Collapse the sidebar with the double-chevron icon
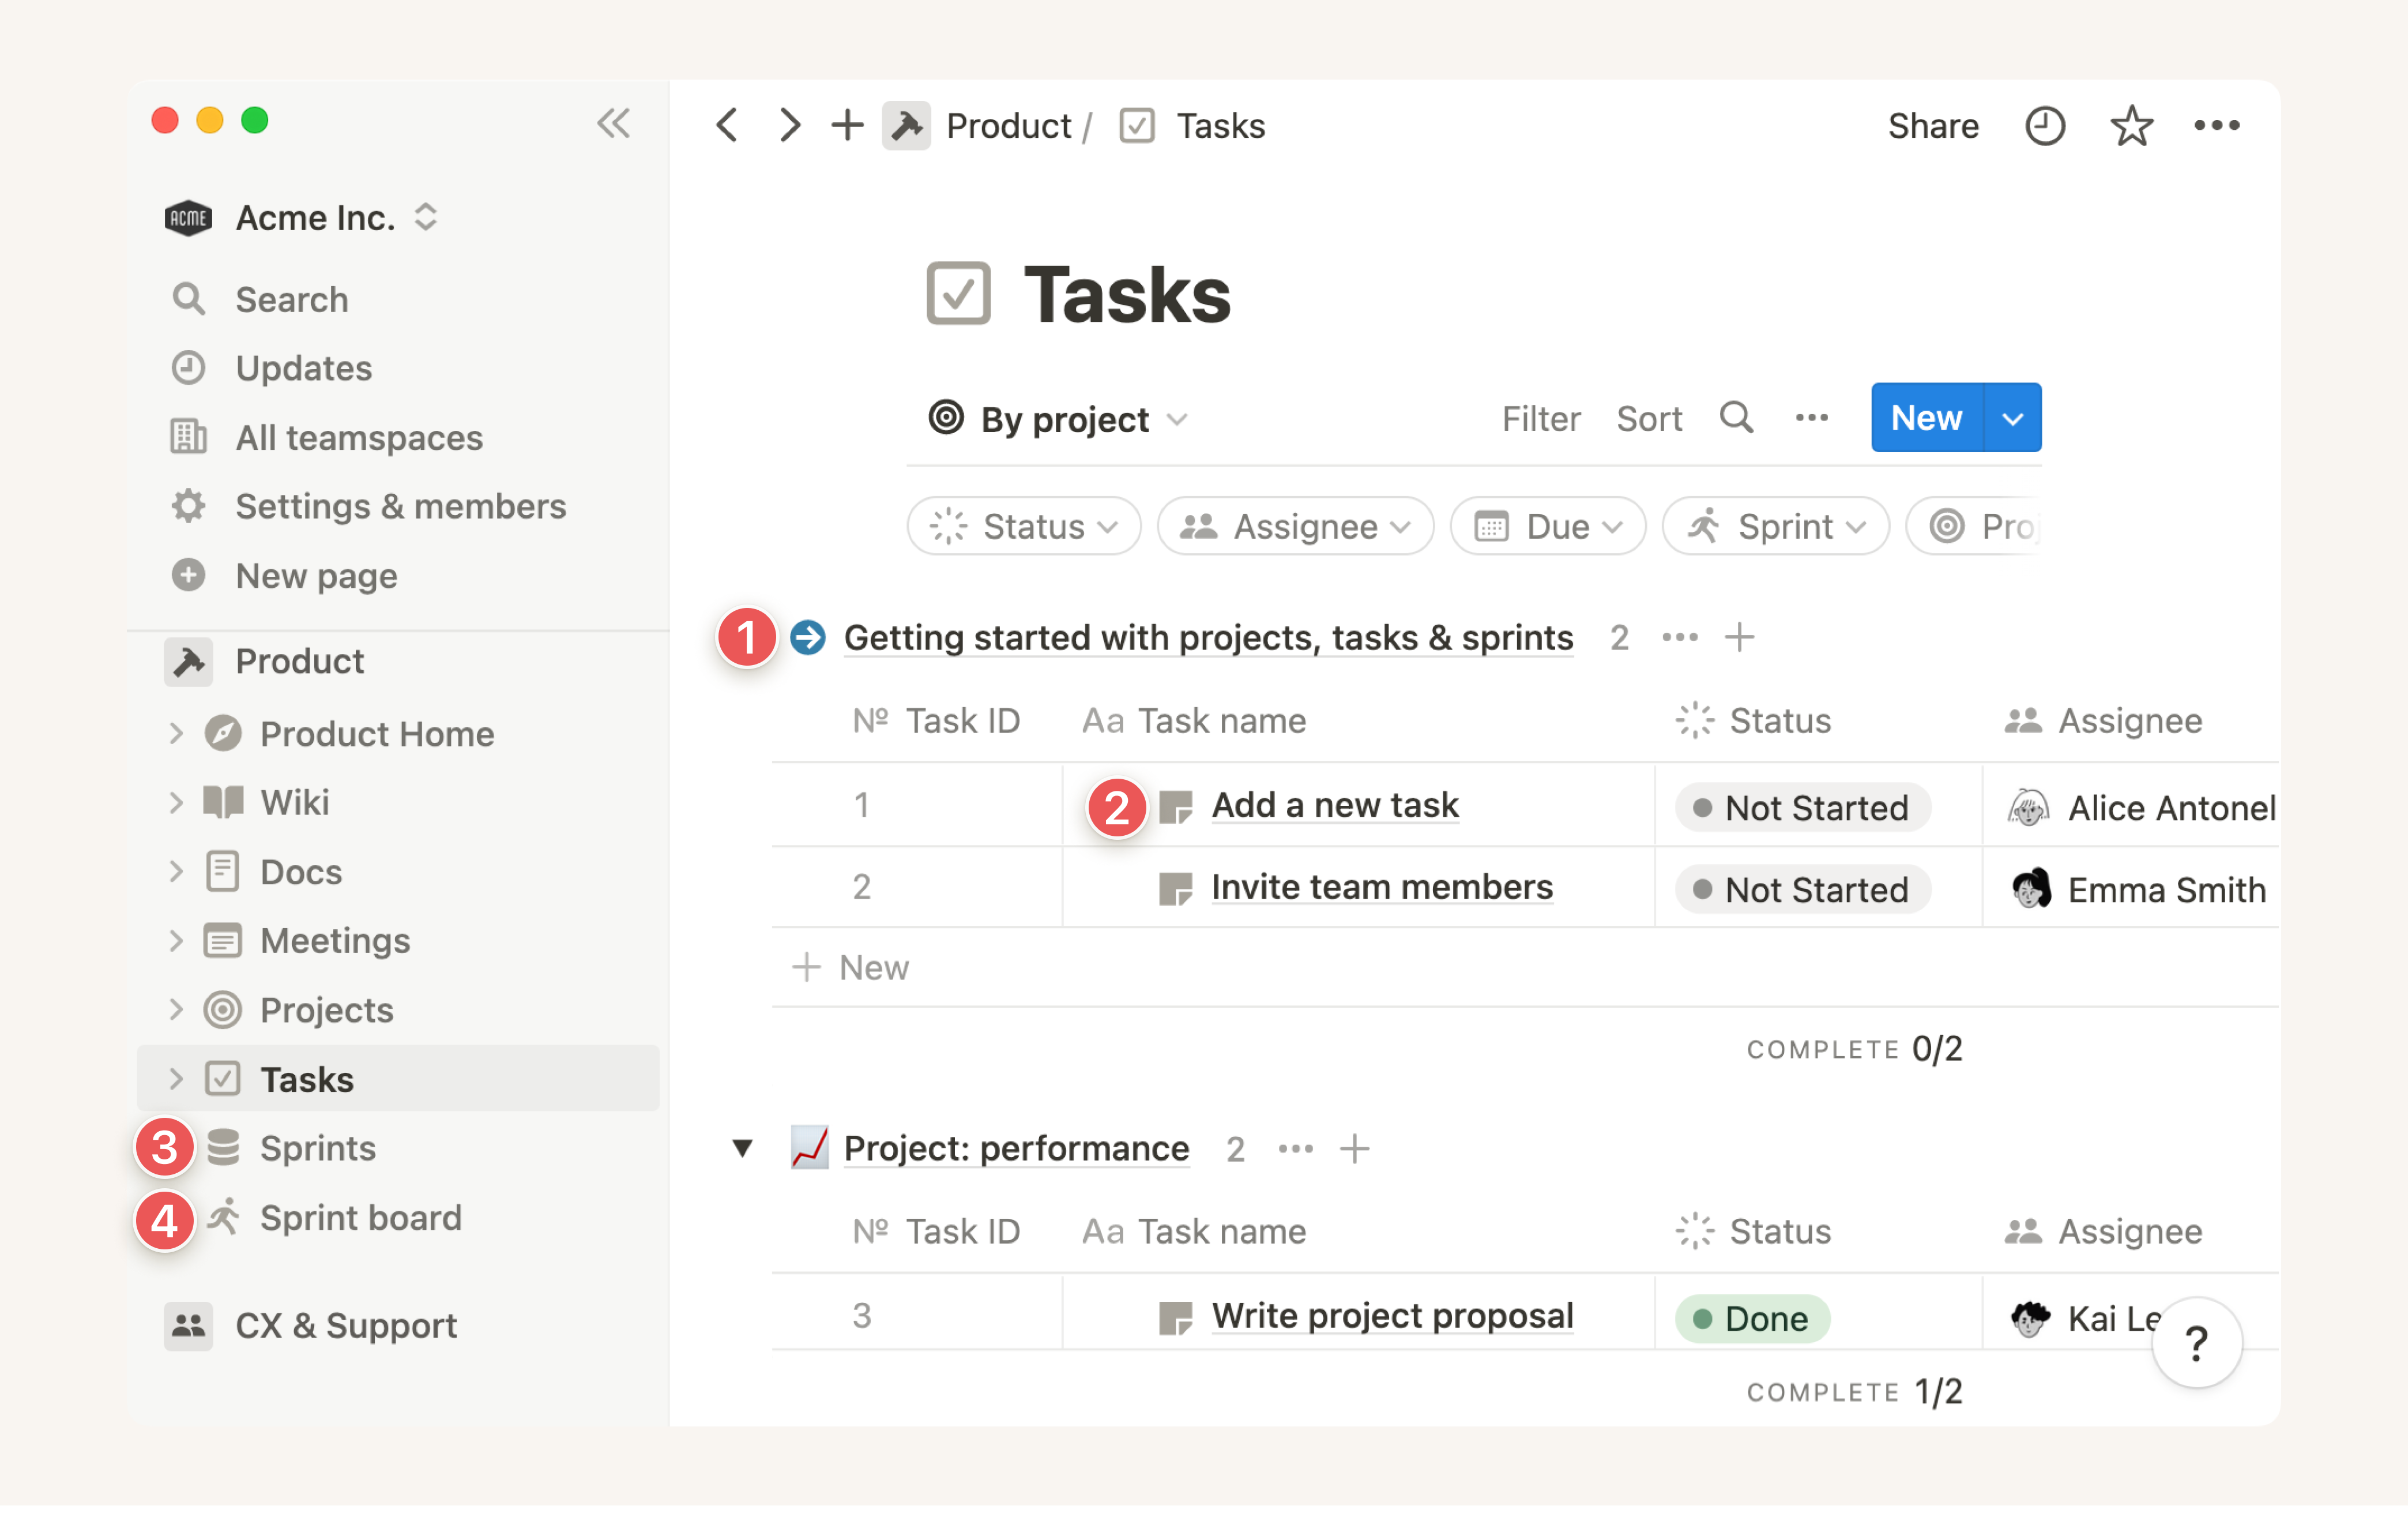The width and height of the screenshot is (2408, 1532). click(x=613, y=123)
